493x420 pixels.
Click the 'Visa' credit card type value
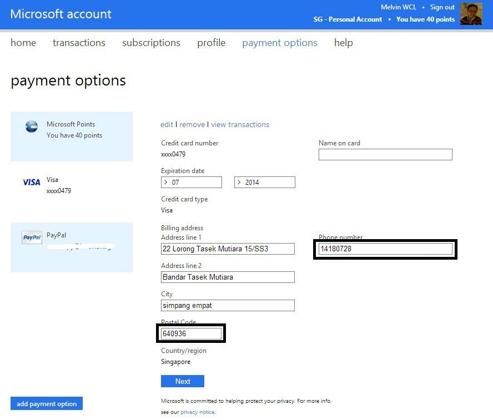pyautogui.click(x=167, y=210)
